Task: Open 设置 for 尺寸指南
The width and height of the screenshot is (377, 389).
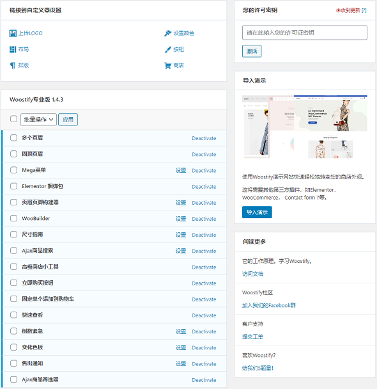Action: tap(181, 235)
